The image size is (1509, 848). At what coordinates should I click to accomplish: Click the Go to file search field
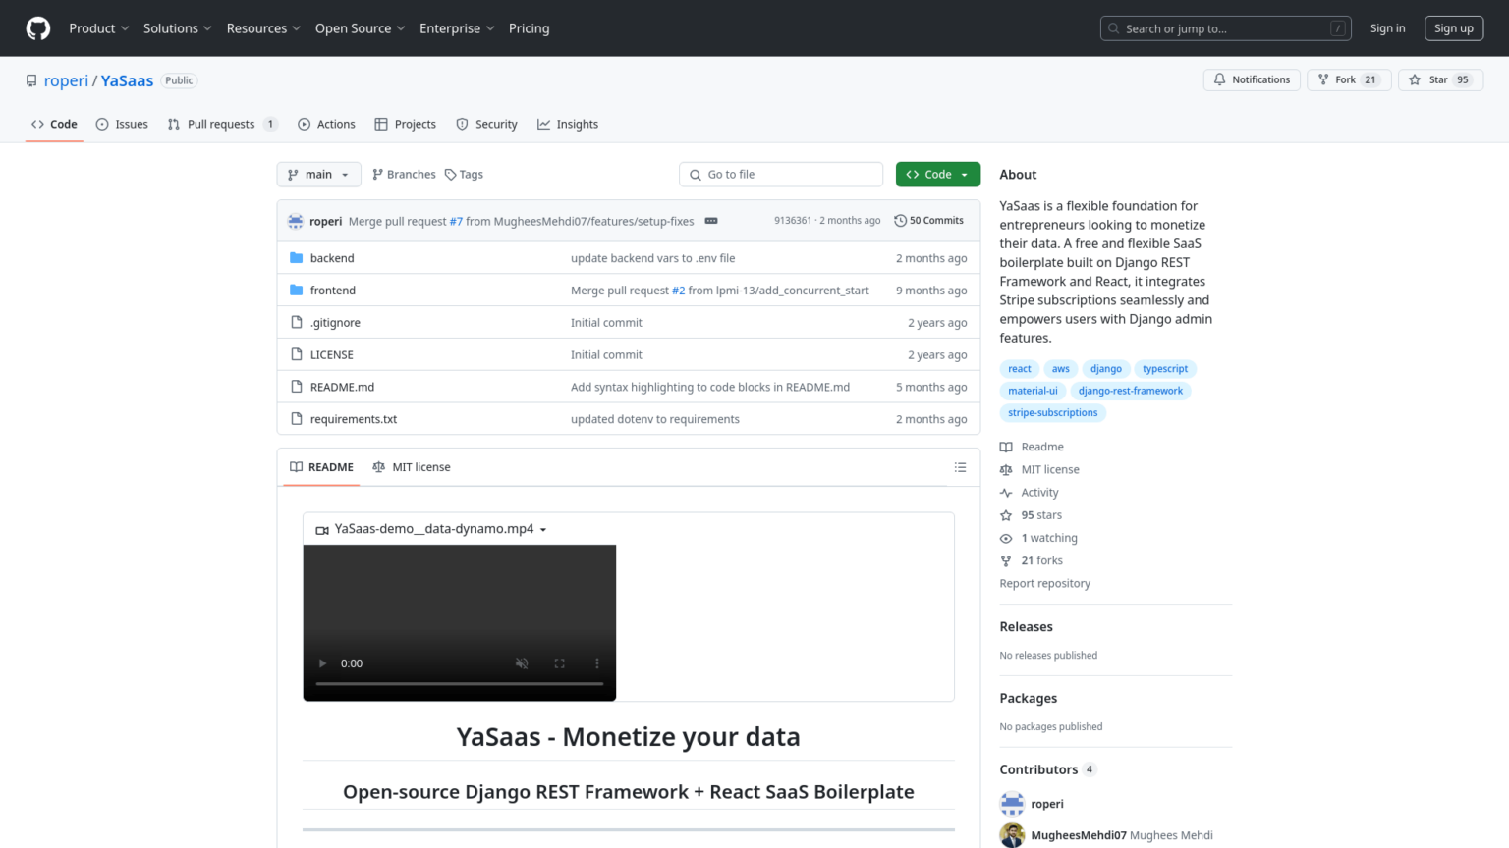pyautogui.click(x=781, y=174)
